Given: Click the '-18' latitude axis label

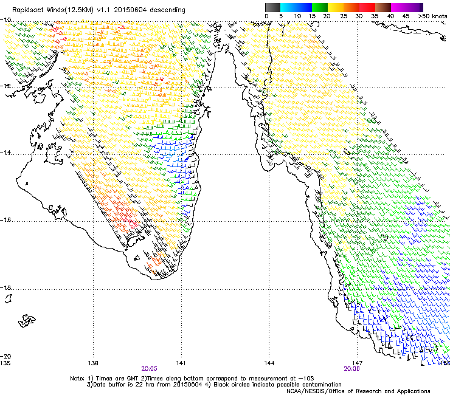Looking at the screenshot, I should coord(5,287).
